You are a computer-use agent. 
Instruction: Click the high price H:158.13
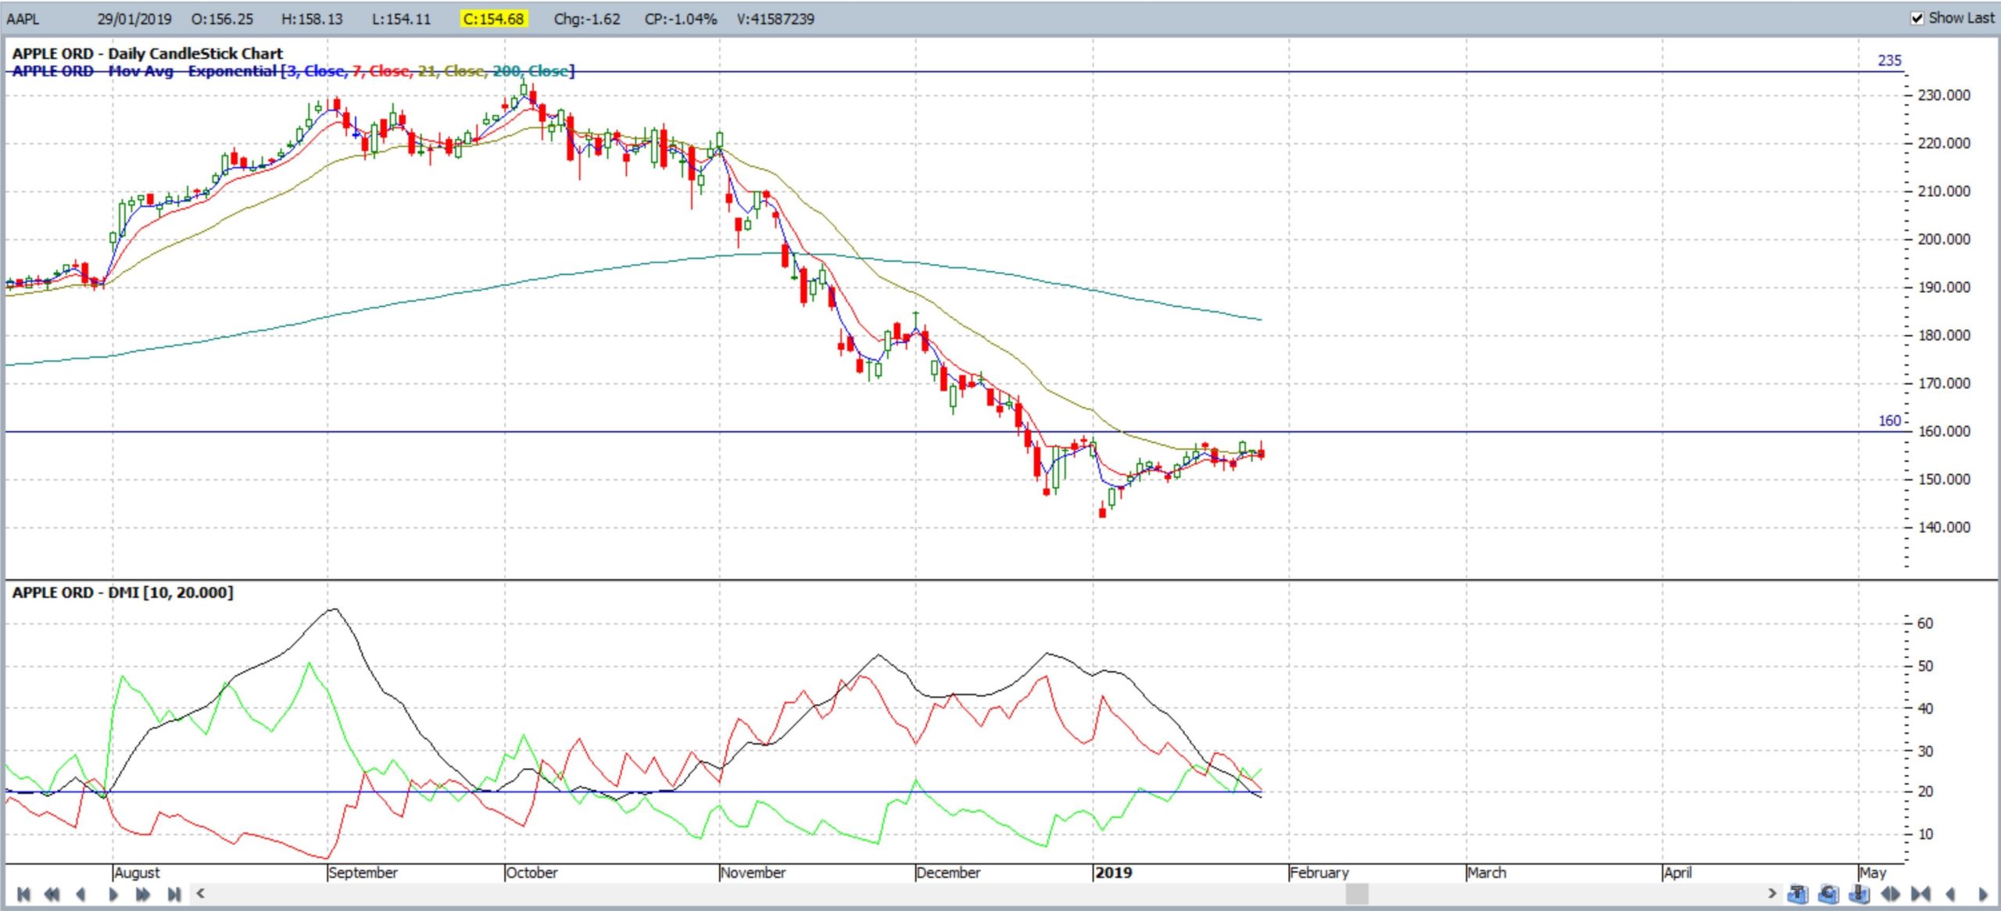(x=312, y=19)
